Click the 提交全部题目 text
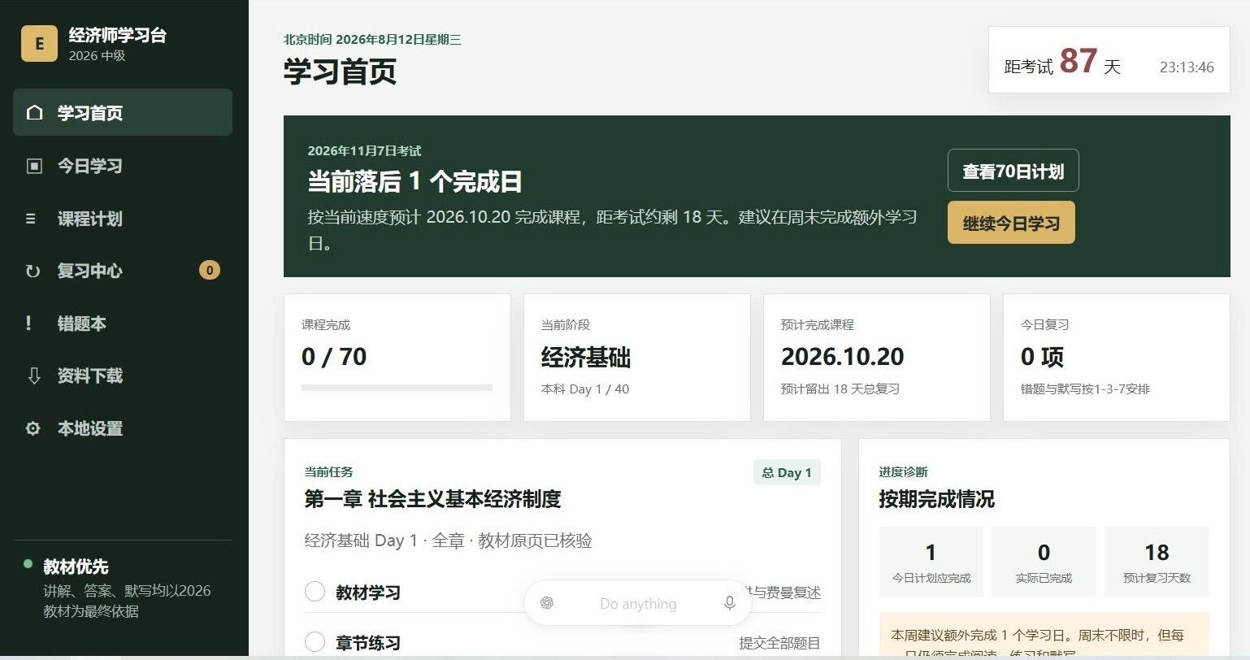 tap(779, 643)
